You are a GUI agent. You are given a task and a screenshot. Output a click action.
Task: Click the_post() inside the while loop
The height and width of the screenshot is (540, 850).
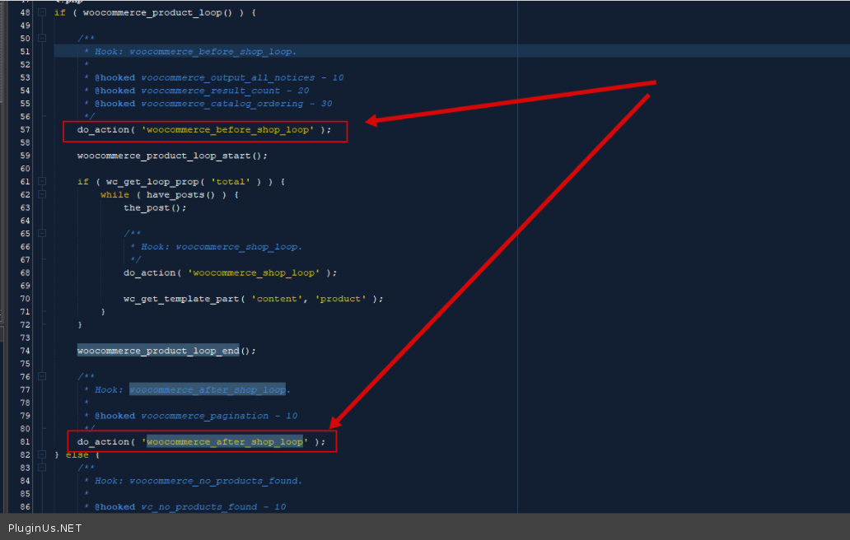pyautogui.click(x=155, y=207)
